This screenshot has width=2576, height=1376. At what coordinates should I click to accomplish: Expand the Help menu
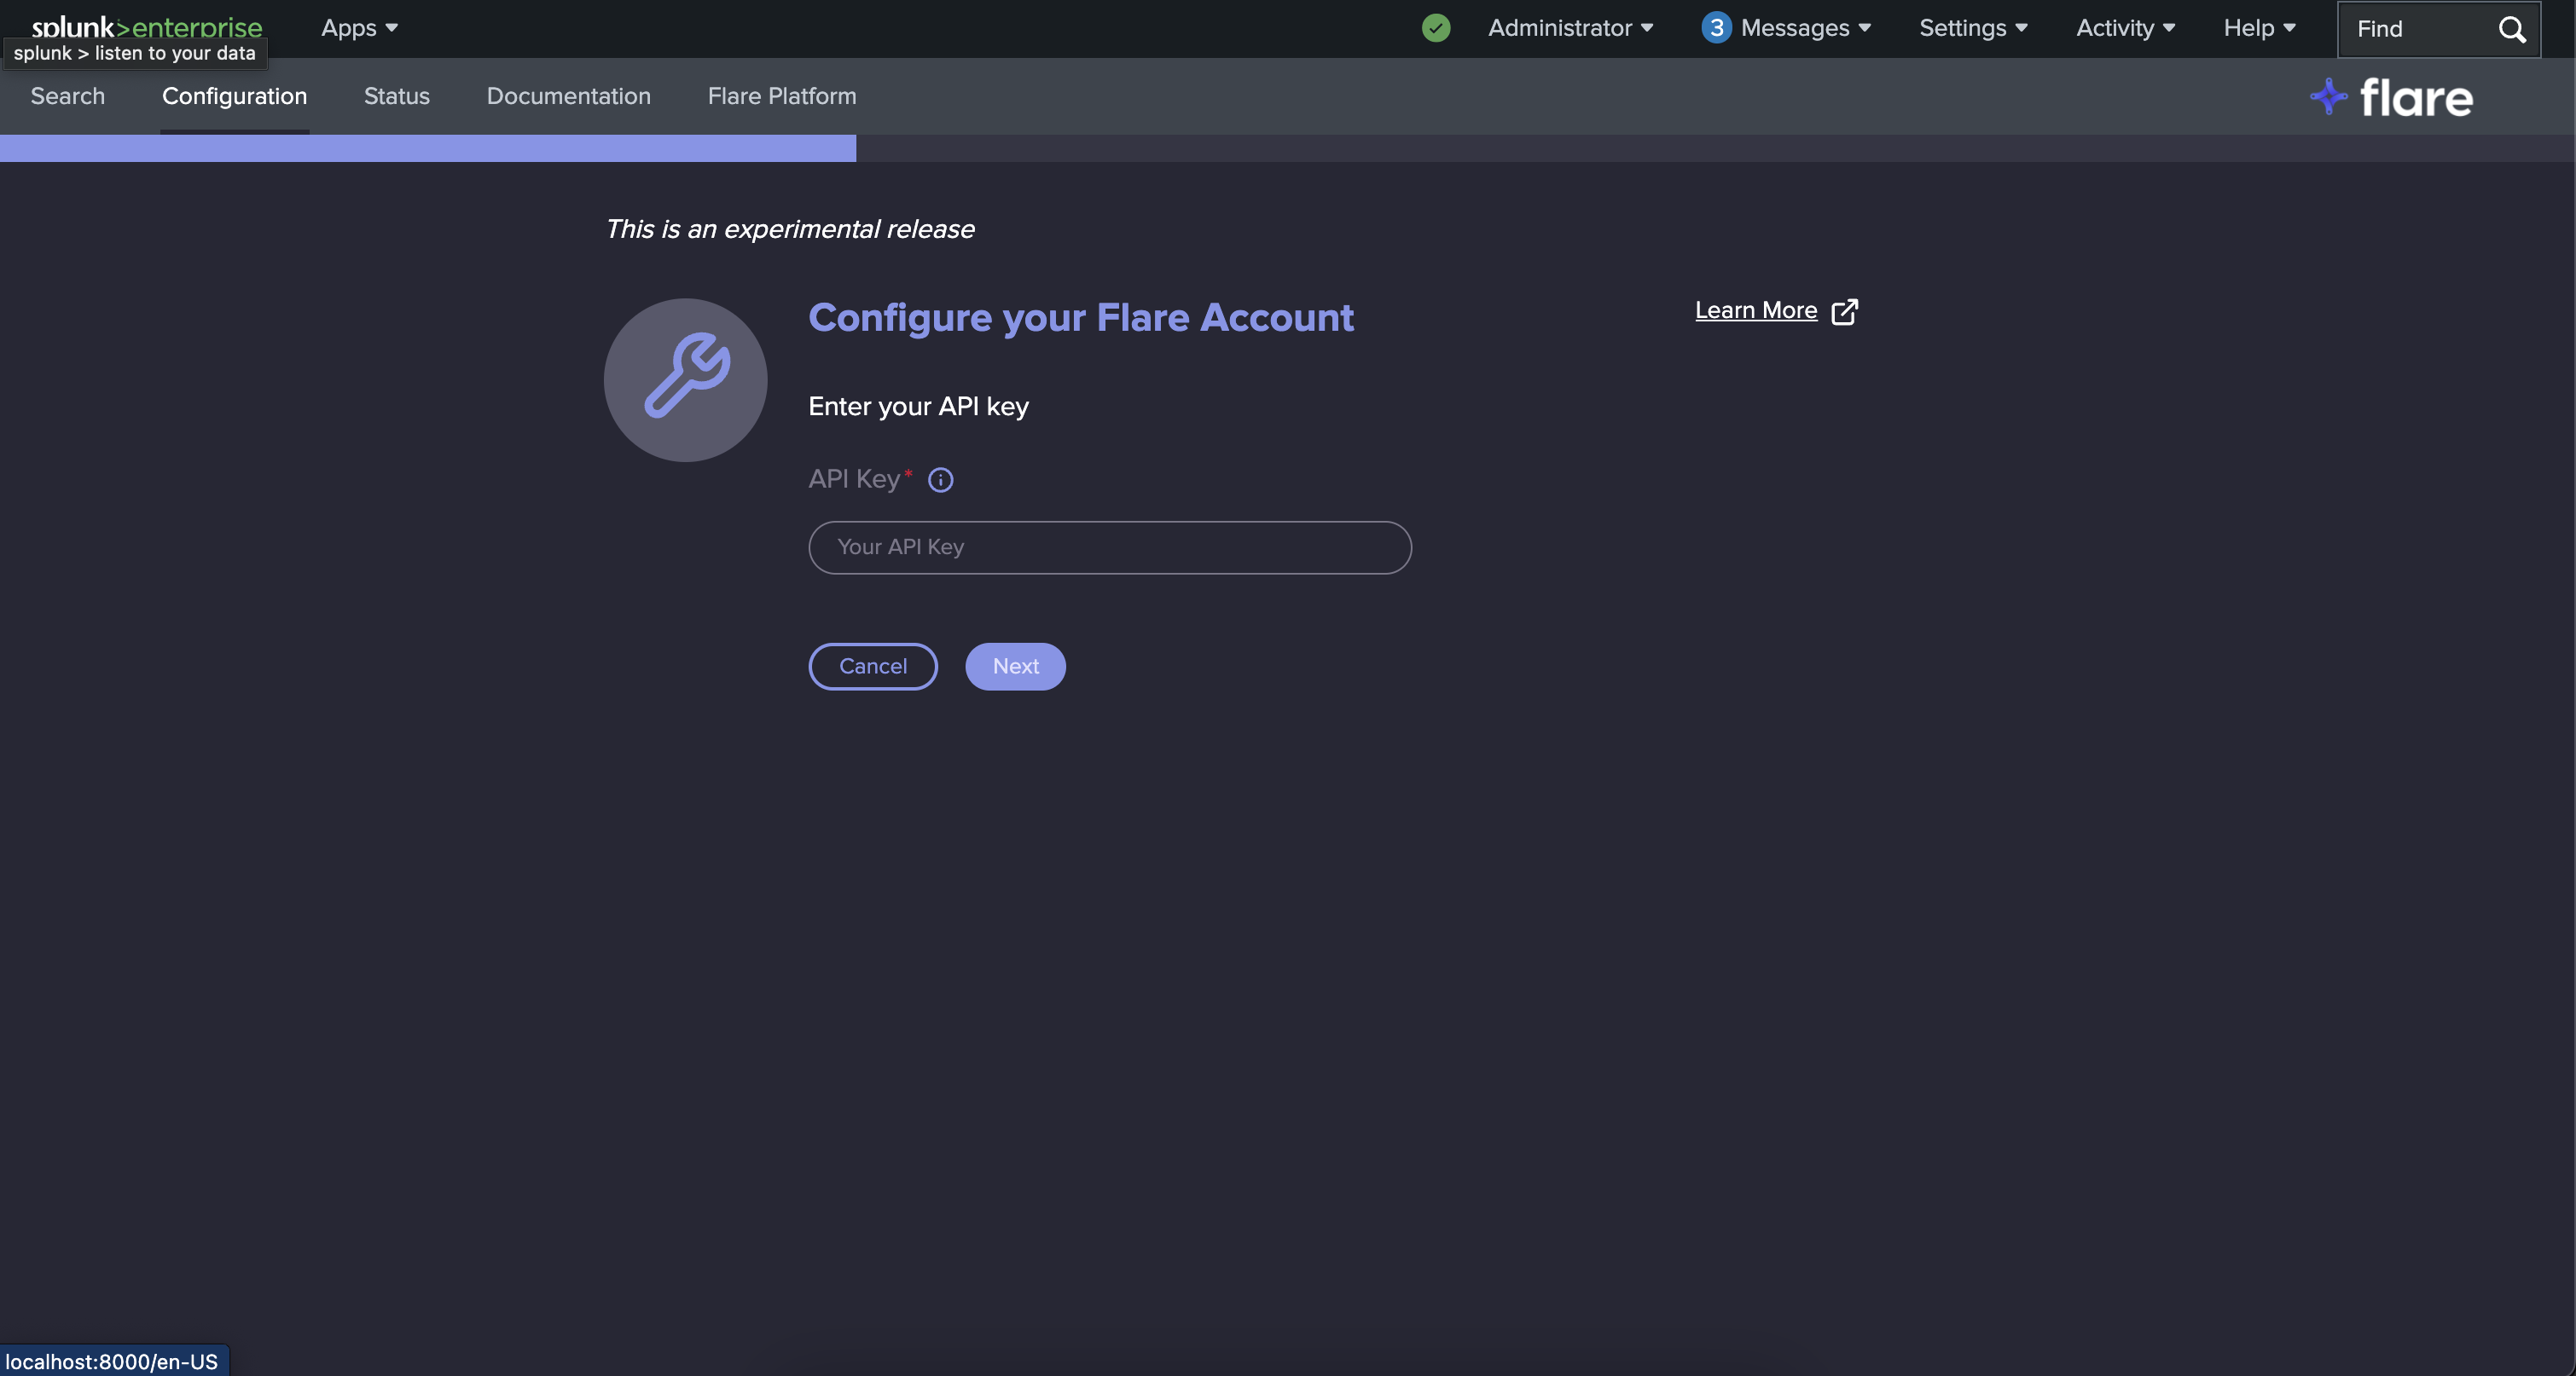tap(2259, 28)
